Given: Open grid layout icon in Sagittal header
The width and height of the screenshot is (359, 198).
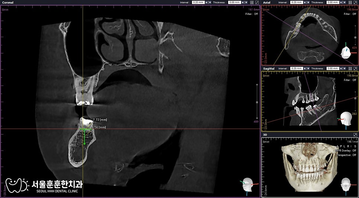Looking at the screenshot, I should pos(350,68).
